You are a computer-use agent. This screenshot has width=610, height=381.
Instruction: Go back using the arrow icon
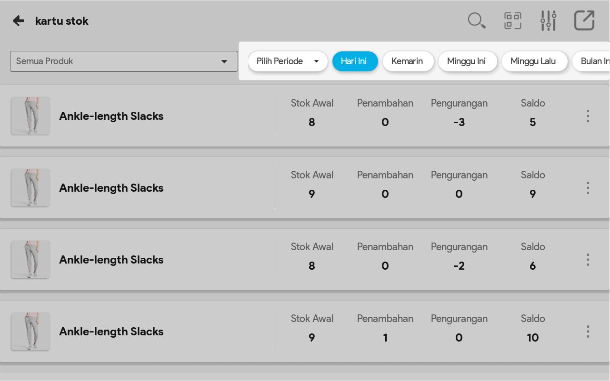(18, 21)
